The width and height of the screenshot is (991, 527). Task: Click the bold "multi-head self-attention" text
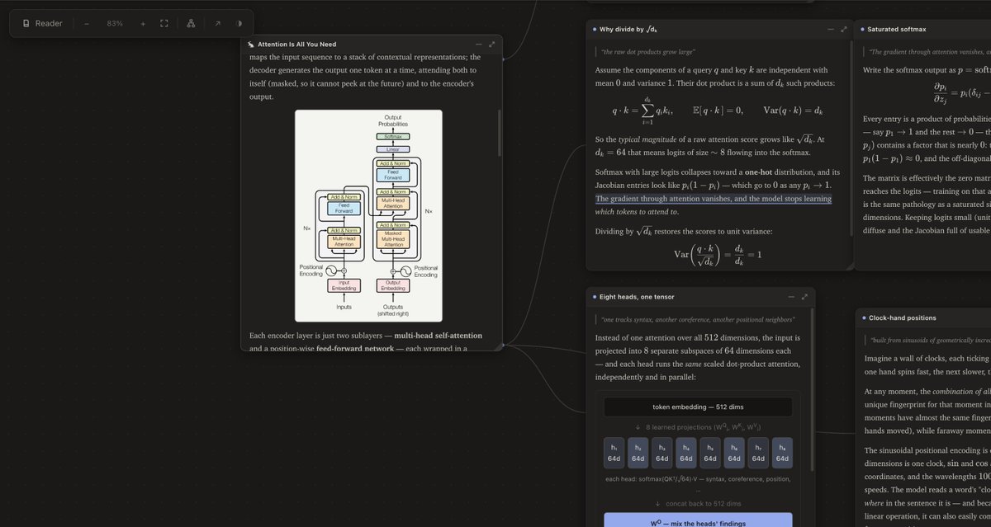tap(438, 336)
